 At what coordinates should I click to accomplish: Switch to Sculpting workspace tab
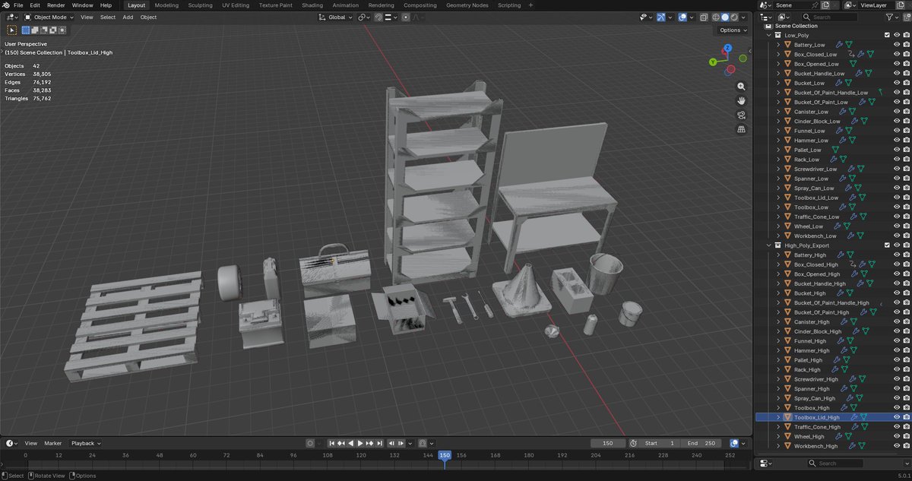point(200,5)
